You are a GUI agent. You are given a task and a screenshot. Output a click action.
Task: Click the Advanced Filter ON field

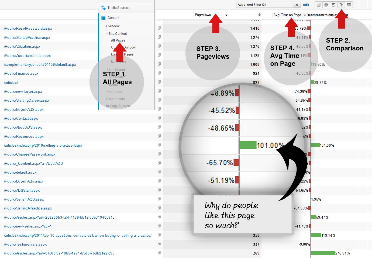click(264, 5)
